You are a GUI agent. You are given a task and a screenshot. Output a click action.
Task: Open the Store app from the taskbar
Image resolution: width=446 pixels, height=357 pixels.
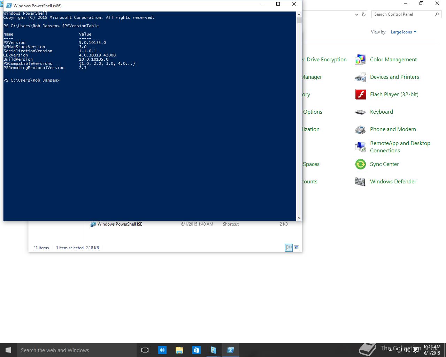(x=196, y=350)
